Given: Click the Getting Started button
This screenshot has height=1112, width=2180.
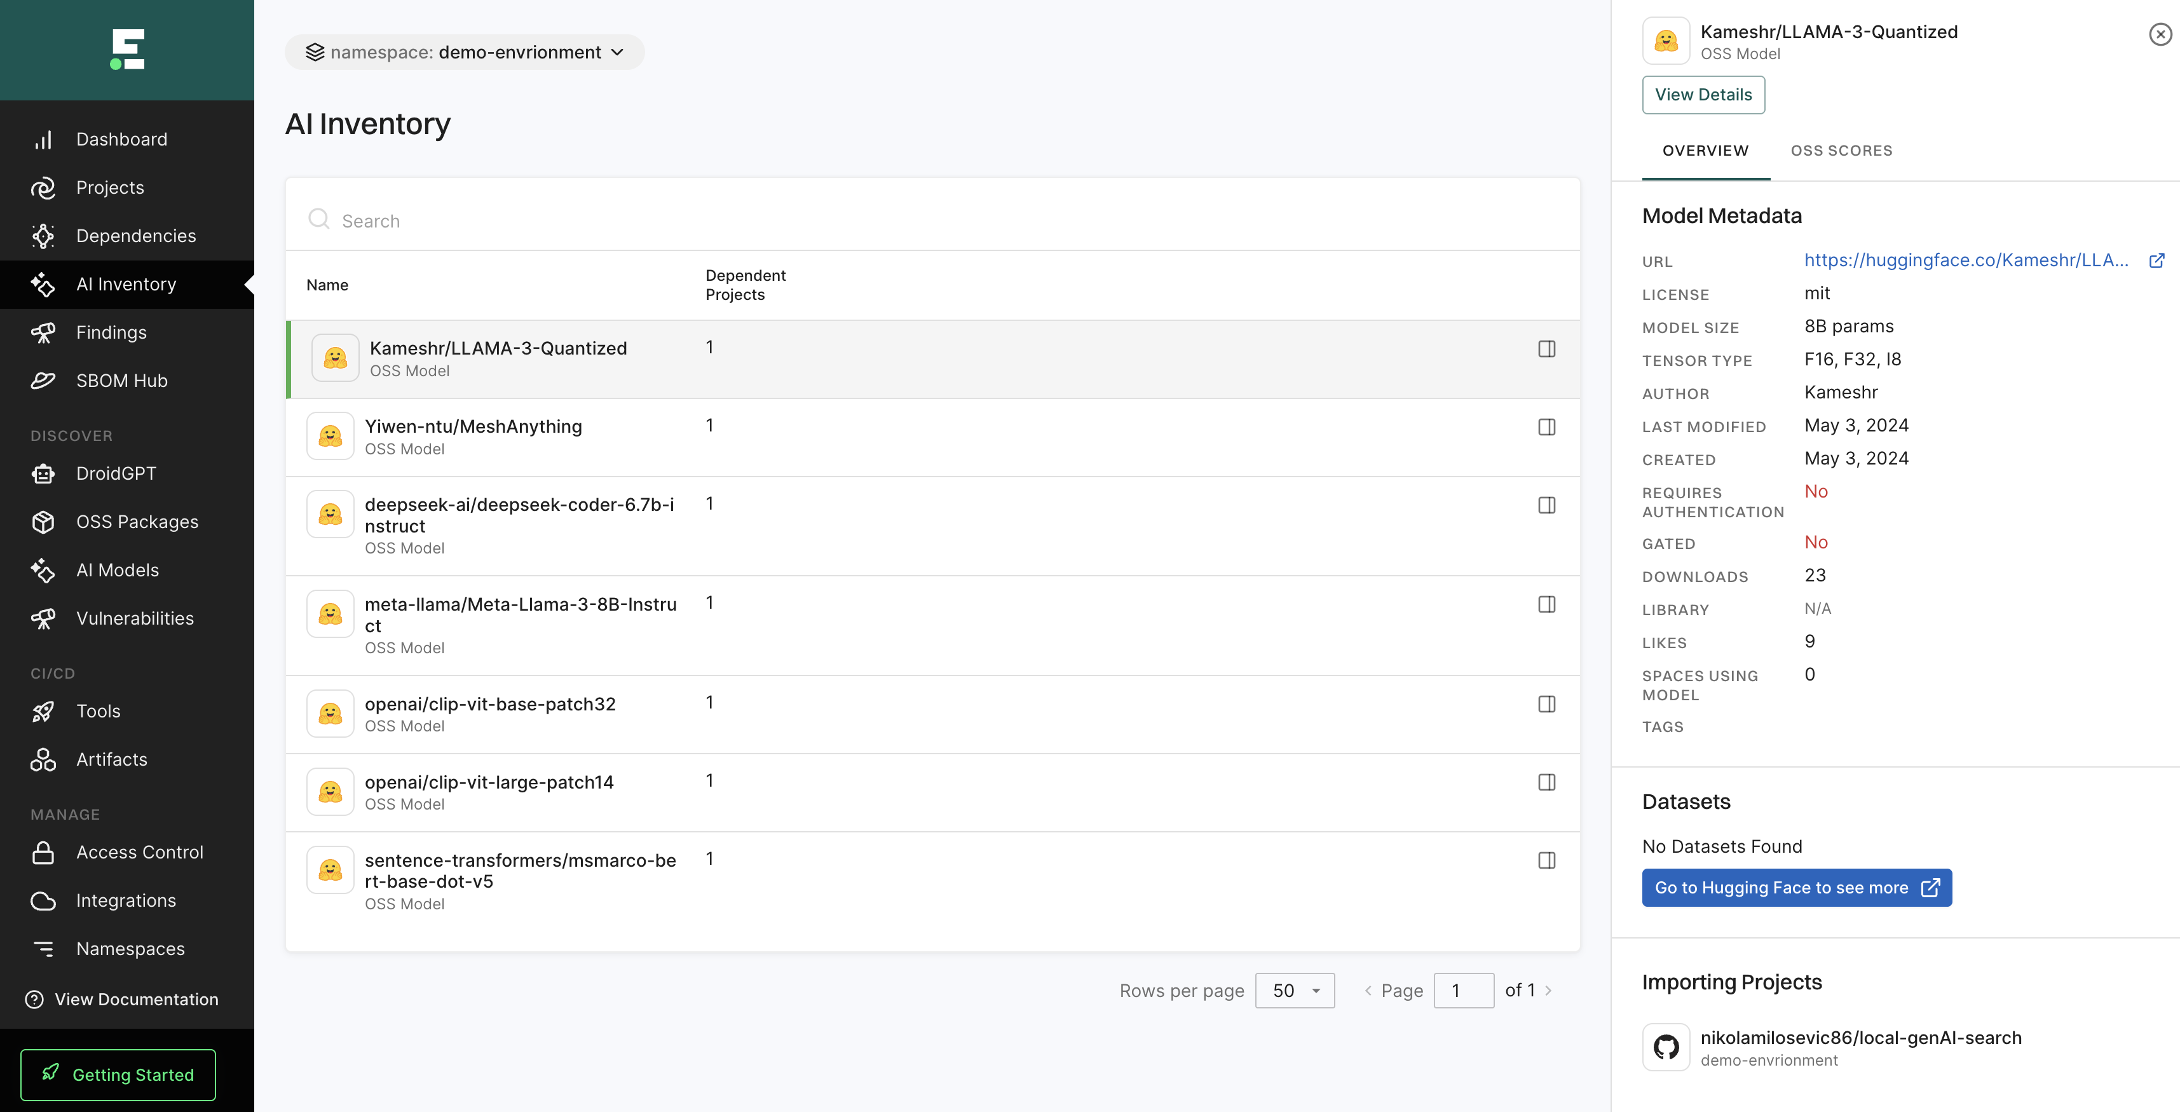Looking at the screenshot, I should pyautogui.click(x=118, y=1075).
